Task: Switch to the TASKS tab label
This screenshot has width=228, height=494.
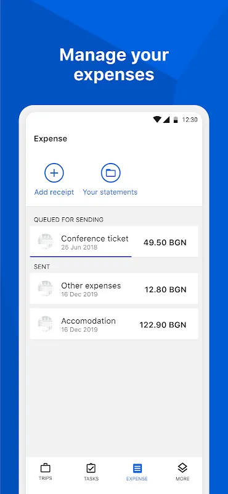Action: pyautogui.click(x=91, y=479)
